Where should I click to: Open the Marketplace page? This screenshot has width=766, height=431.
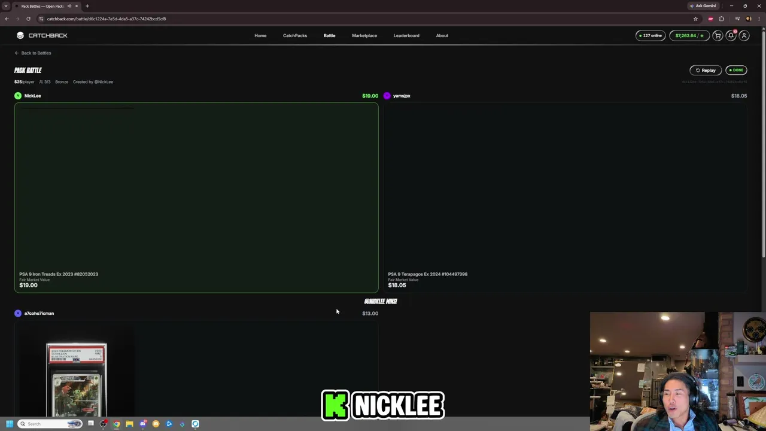(x=364, y=35)
